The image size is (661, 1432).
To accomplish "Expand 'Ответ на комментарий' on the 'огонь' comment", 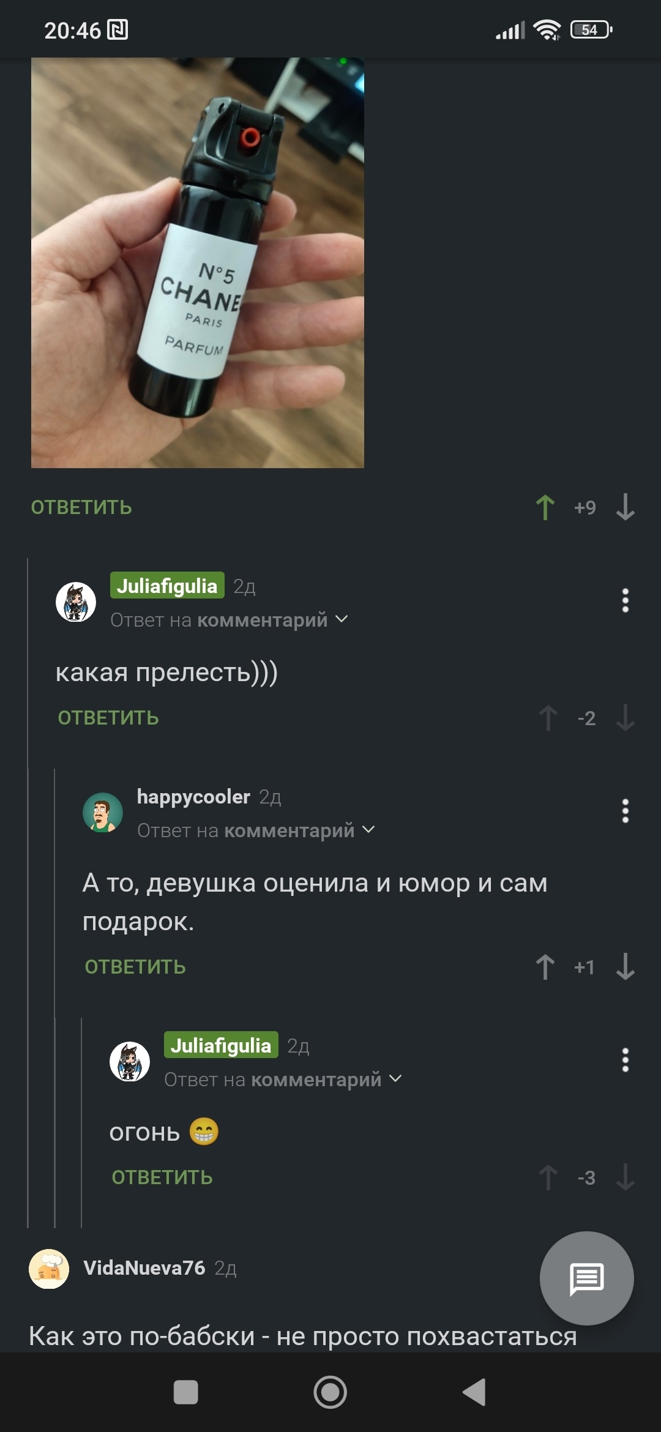I will click(x=283, y=1080).
